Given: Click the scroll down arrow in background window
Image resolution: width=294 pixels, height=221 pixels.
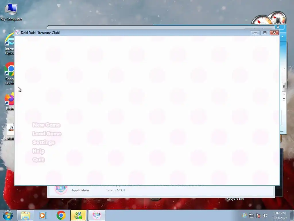Looking at the screenshot, I should [284, 94].
